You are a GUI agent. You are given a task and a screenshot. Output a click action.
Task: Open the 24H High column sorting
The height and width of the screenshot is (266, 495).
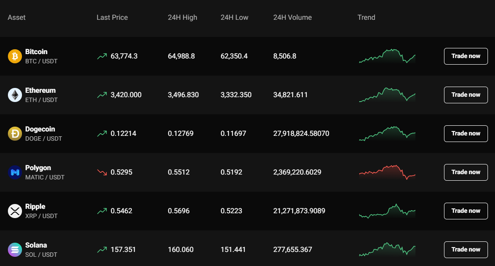click(182, 18)
